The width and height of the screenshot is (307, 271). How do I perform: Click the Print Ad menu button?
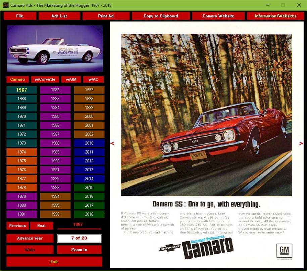point(106,16)
